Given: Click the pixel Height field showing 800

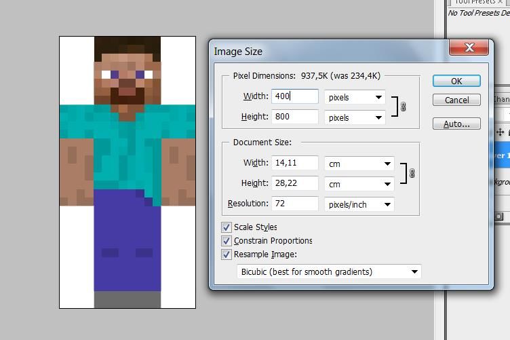Looking at the screenshot, I should coord(295,117).
